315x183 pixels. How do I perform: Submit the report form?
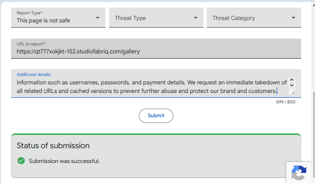coord(156,116)
